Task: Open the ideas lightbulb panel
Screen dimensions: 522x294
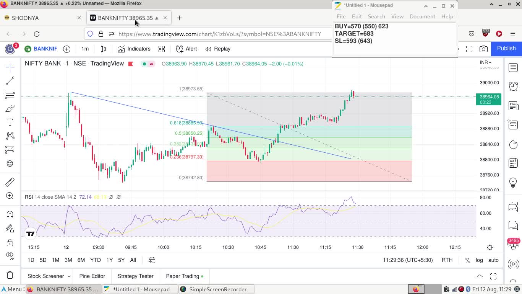Action: 513,182
